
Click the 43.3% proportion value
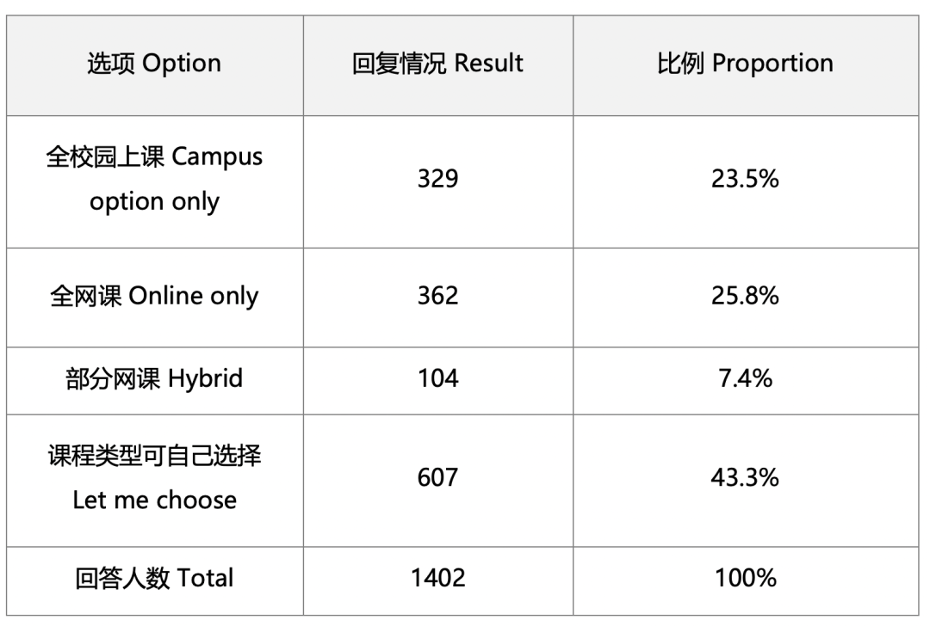745,477
